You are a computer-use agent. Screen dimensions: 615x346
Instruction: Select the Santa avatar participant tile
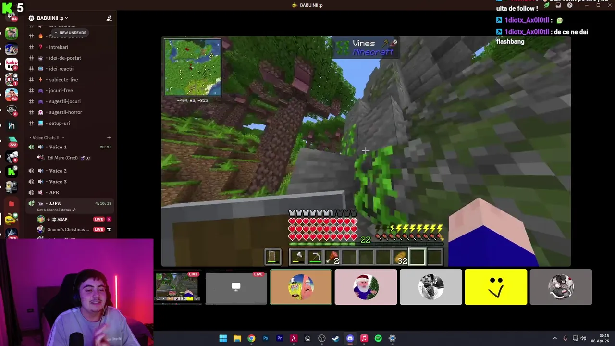pos(366,287)
